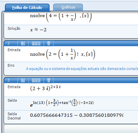Click the Erro label in entry 2
Screen dimensions: 138x133
coord(11,65)
